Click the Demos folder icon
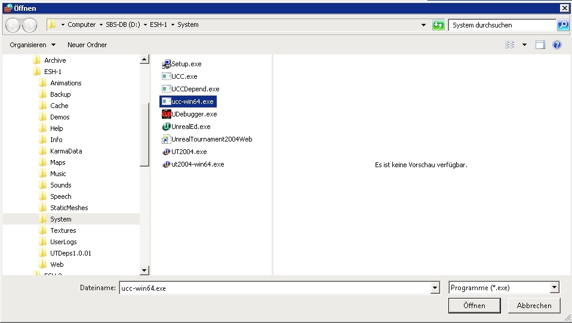The height and width of the screenshot is (323, 572). [x=42, y=116]
